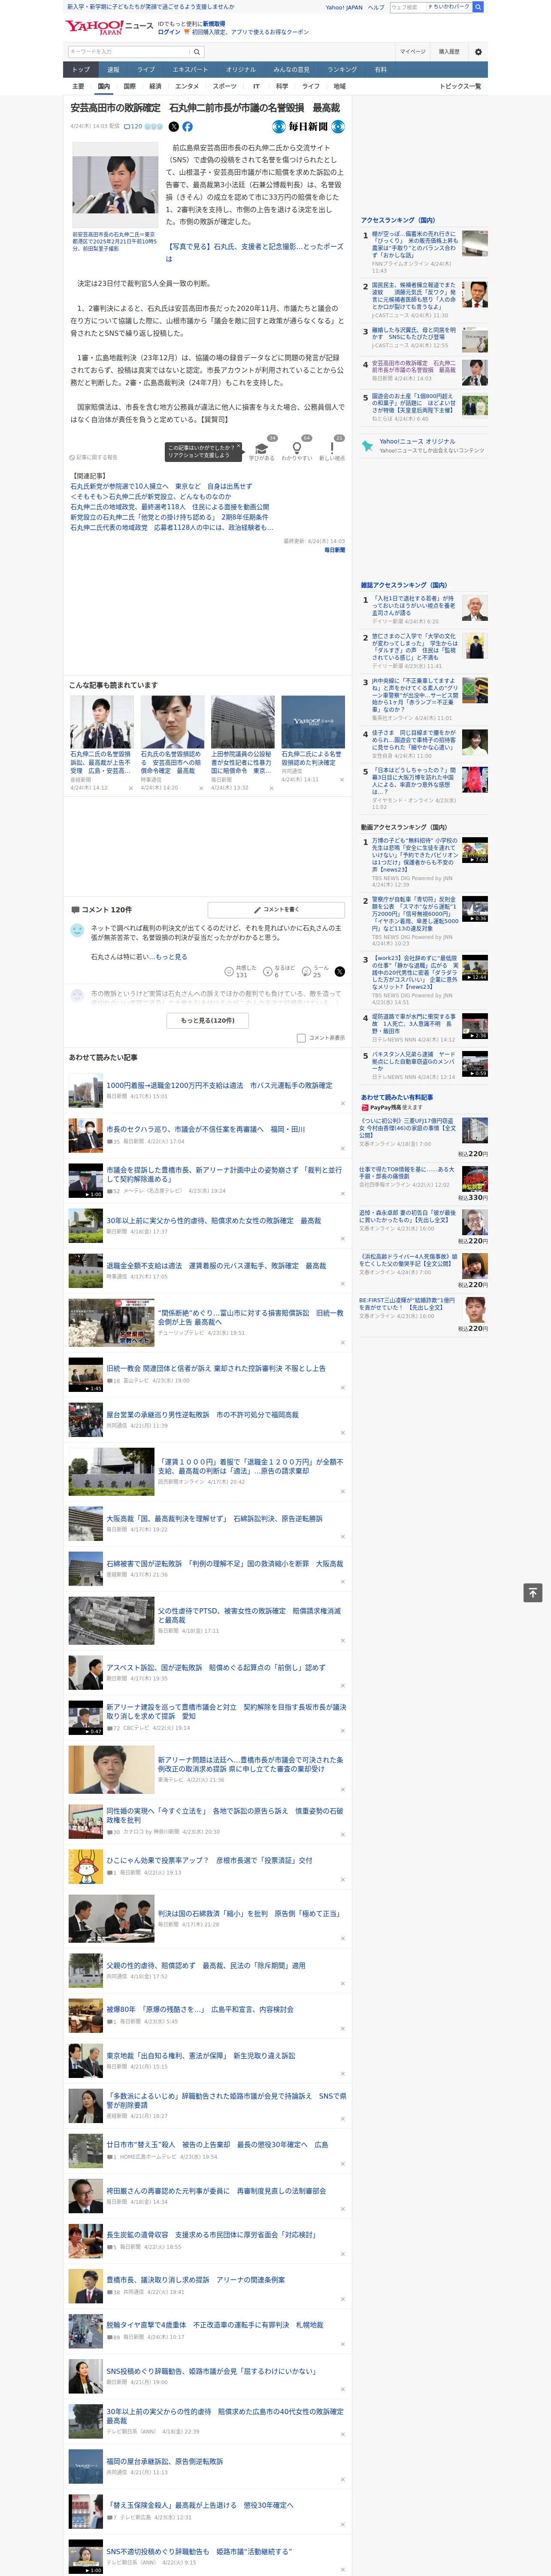This screenshot has height=2576, width=551.
Task: Open related article 石丸氏新党が参院選で10人擁立へ
Action: pyautogui.click(x=161, y=487)
